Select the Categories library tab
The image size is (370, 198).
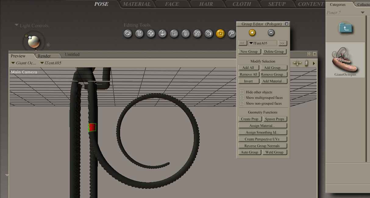tap(338, 5)
